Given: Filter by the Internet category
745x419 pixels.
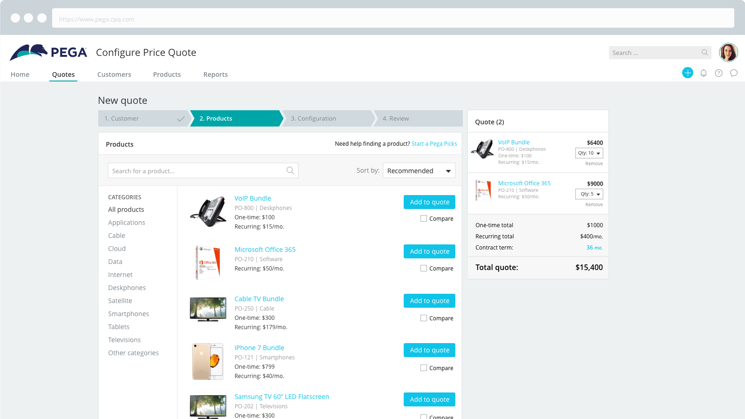Looking at the screenshot, I should click(x=120, y=275).
